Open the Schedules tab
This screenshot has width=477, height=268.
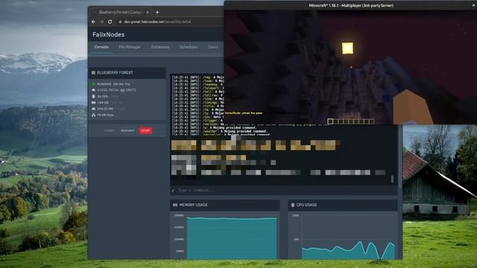(x=189, y=47)
